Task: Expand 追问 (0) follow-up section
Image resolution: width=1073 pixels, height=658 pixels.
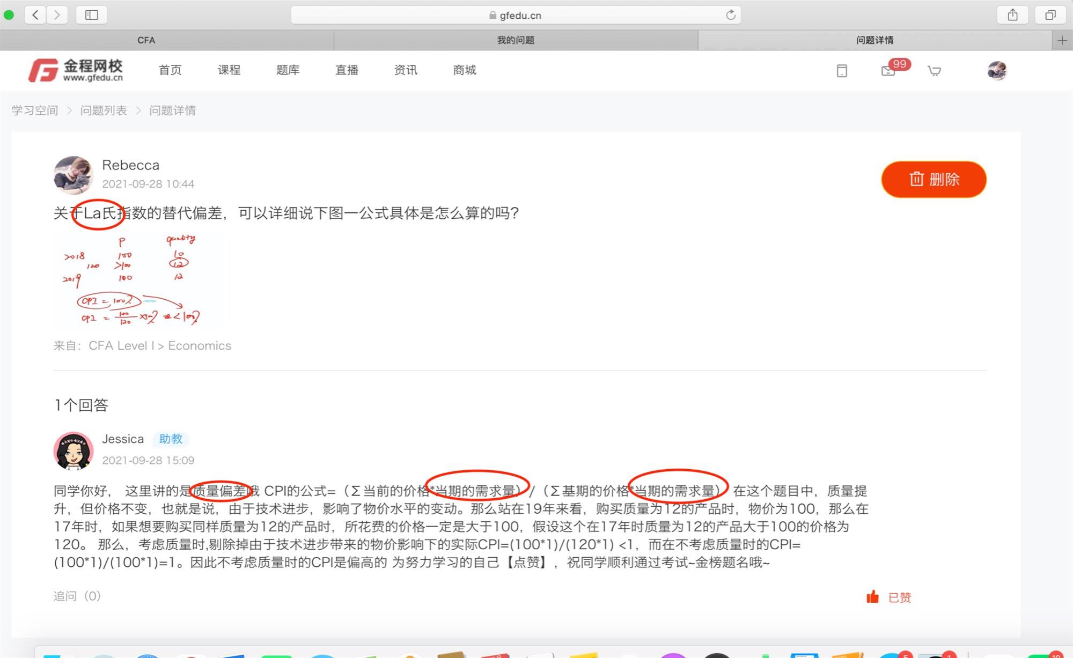Action: [x=77, y=596]
